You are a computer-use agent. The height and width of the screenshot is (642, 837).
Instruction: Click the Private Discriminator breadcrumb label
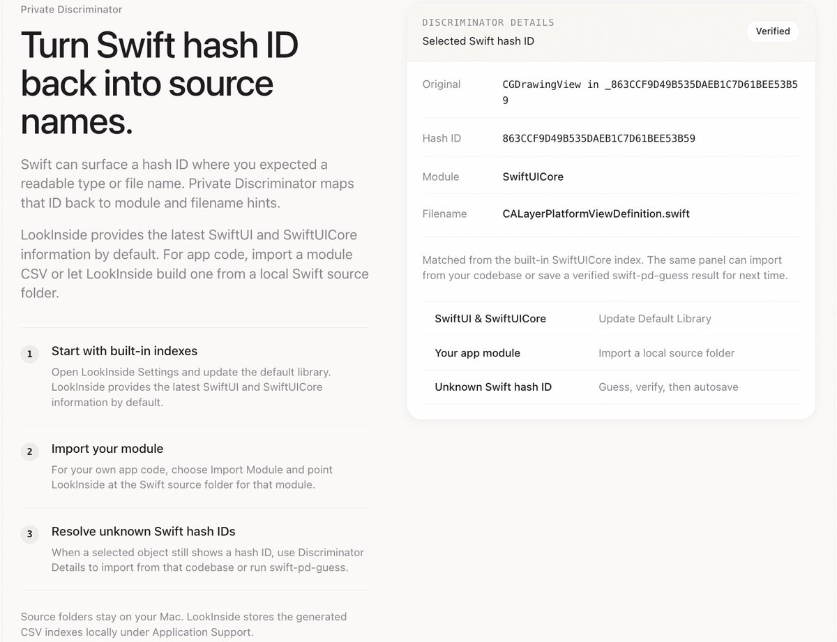71,10
